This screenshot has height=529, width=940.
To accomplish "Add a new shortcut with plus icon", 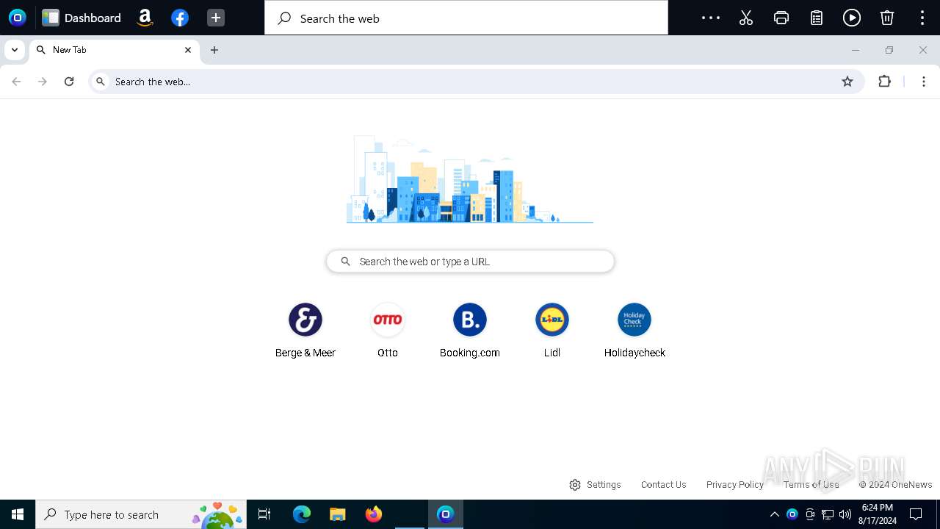I will pos(215,18).
